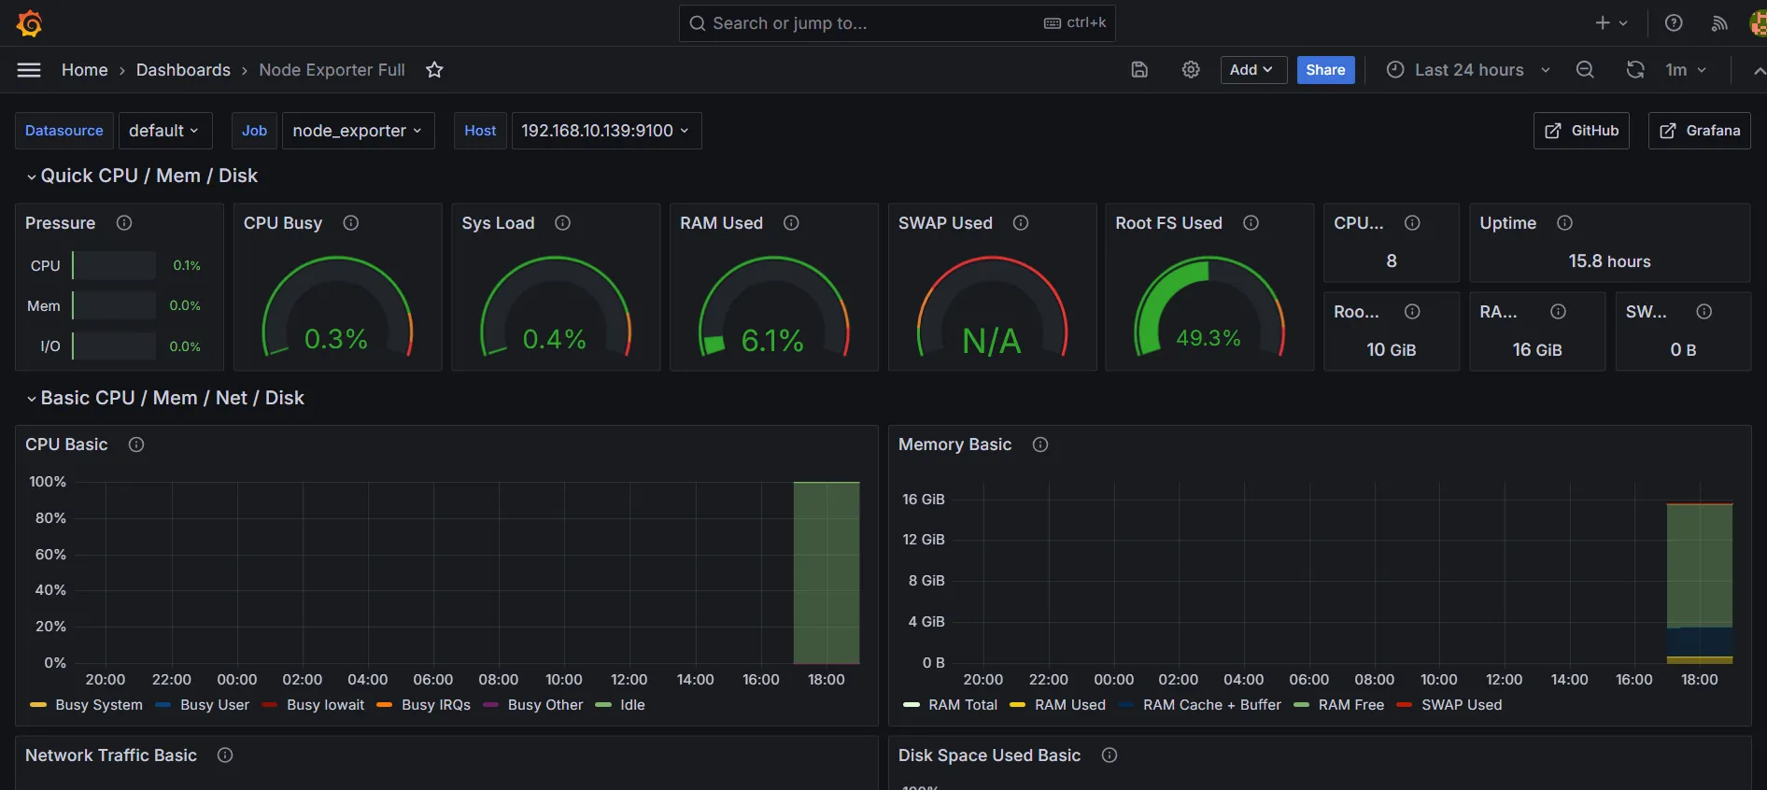Click info icon next to Root FS Used
The height and width of the screenshot is (790, 1767).
click(1251, 223)
